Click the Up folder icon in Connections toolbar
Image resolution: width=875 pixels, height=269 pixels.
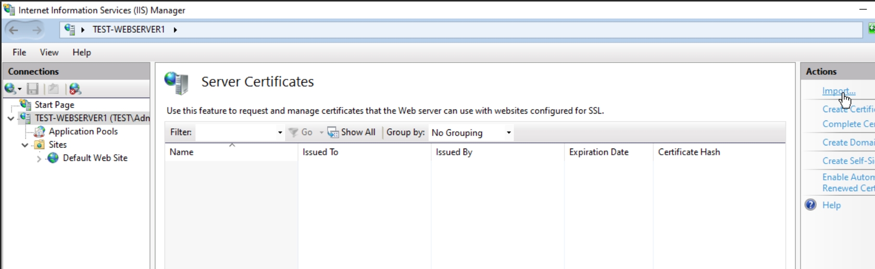53,89
